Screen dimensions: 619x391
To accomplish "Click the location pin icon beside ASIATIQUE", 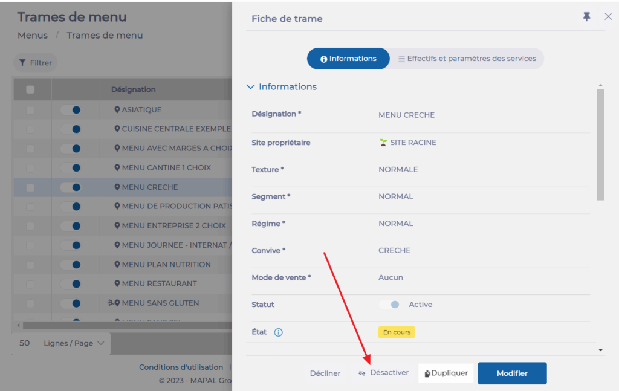I will [x=117, y=110].
